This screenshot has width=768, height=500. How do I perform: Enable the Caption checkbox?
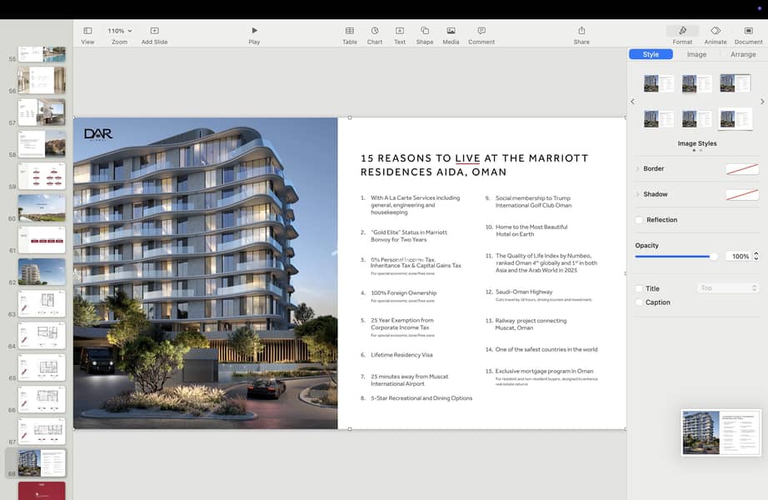(639, 302)
